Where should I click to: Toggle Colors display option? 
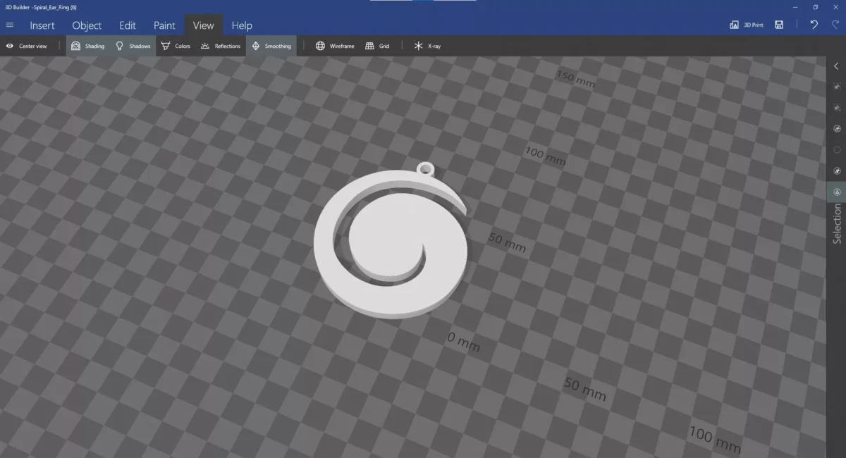click(x=176, y=46)
